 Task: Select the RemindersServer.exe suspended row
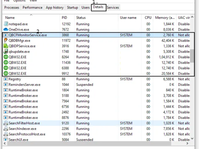tap(96, 85)
